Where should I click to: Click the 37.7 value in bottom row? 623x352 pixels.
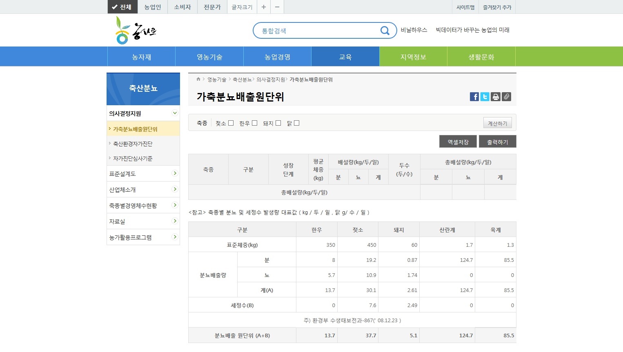[x=371, y=335]
